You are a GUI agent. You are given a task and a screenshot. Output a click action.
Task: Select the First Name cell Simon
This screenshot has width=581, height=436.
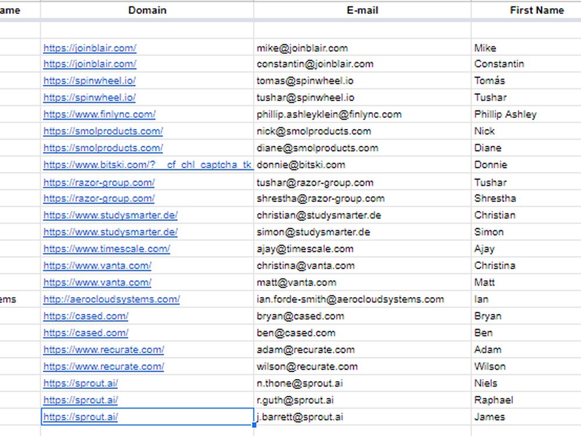point(526,233)
